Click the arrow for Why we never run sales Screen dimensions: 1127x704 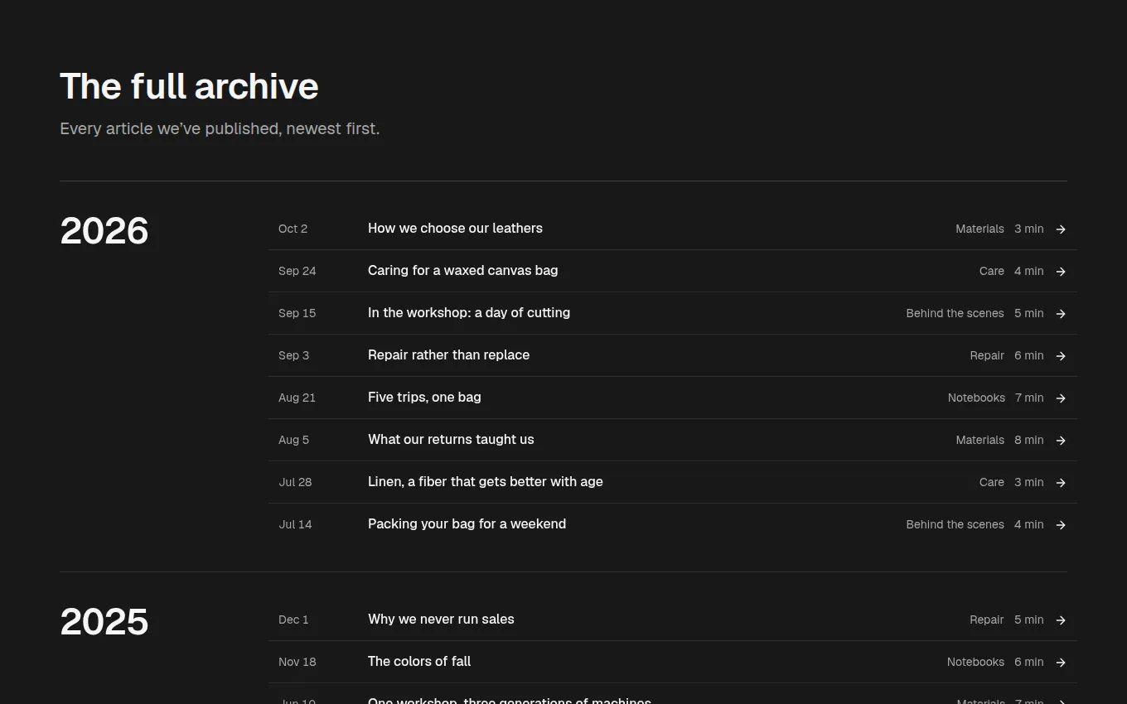pos(1061,620)
